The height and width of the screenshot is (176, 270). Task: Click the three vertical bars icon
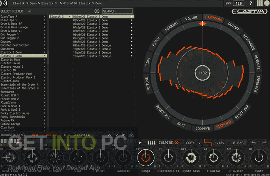coord(260,3)
